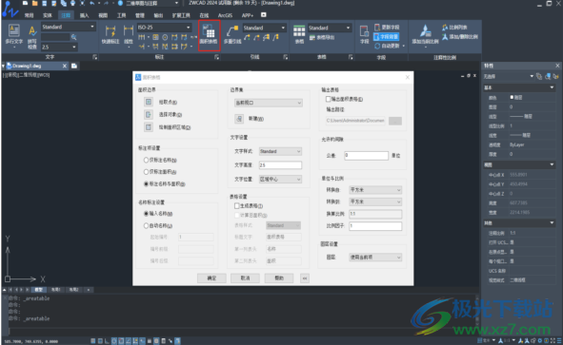
Task: Click the Spell Check icon in ribbon
Action: click(32, 36)
